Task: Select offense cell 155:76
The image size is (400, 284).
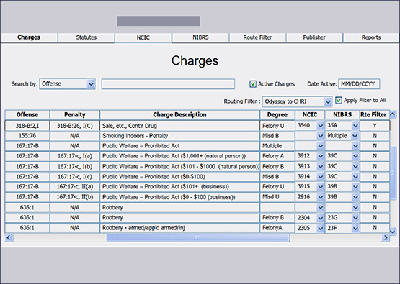Action: click(27, 136)
